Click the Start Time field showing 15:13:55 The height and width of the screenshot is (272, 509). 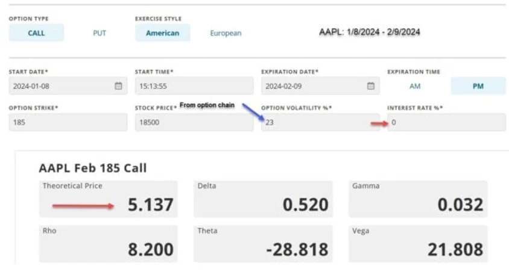pyautogui.click(x=194, y=86)
